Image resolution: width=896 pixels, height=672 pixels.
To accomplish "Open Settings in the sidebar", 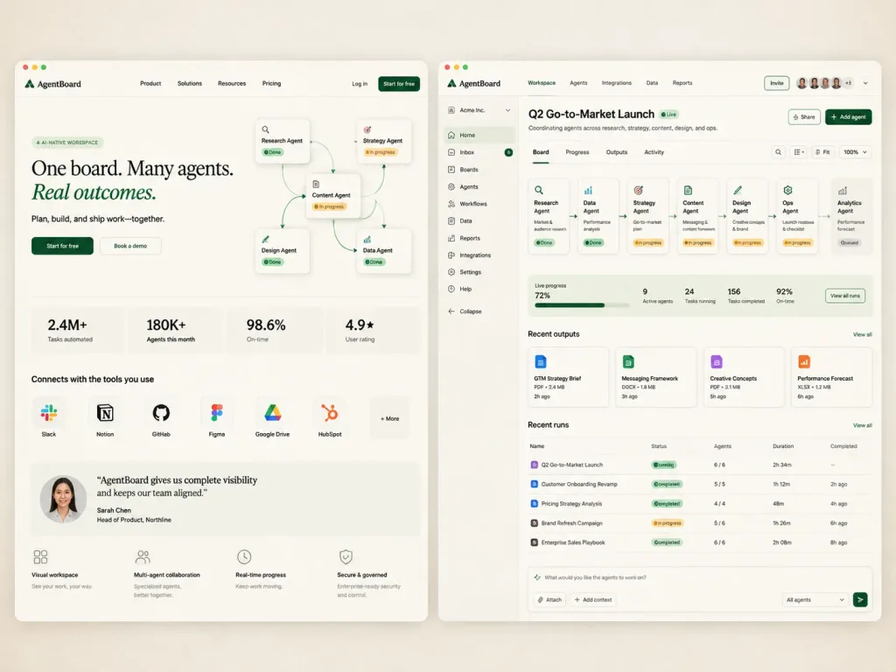I will pos(479,272).
